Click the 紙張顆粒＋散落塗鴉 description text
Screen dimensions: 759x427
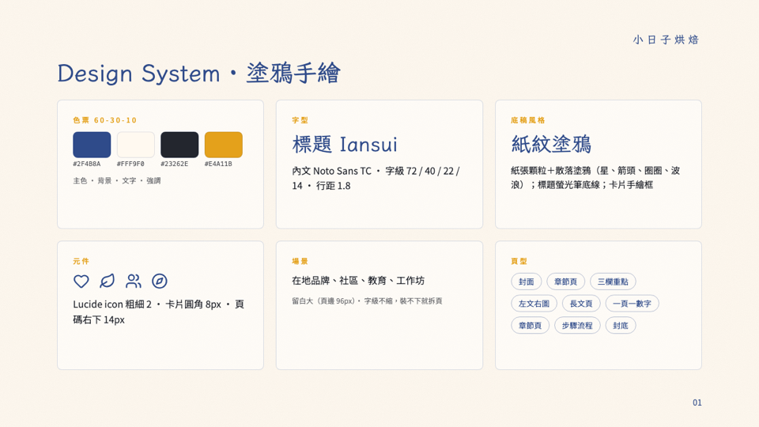pyautogui.click(x=595, y=177)
